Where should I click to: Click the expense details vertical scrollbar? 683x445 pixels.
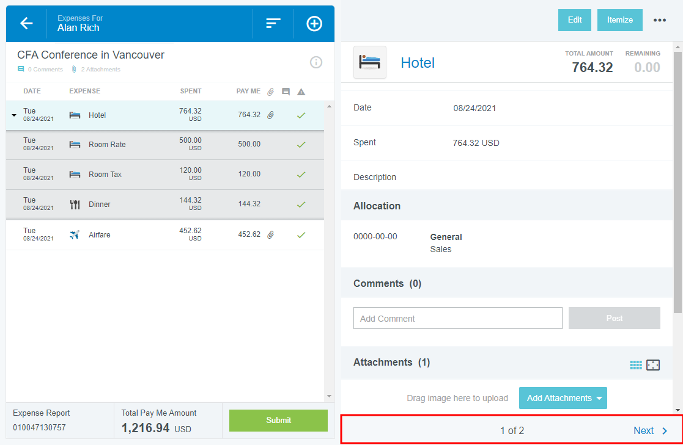pos(677,183)
